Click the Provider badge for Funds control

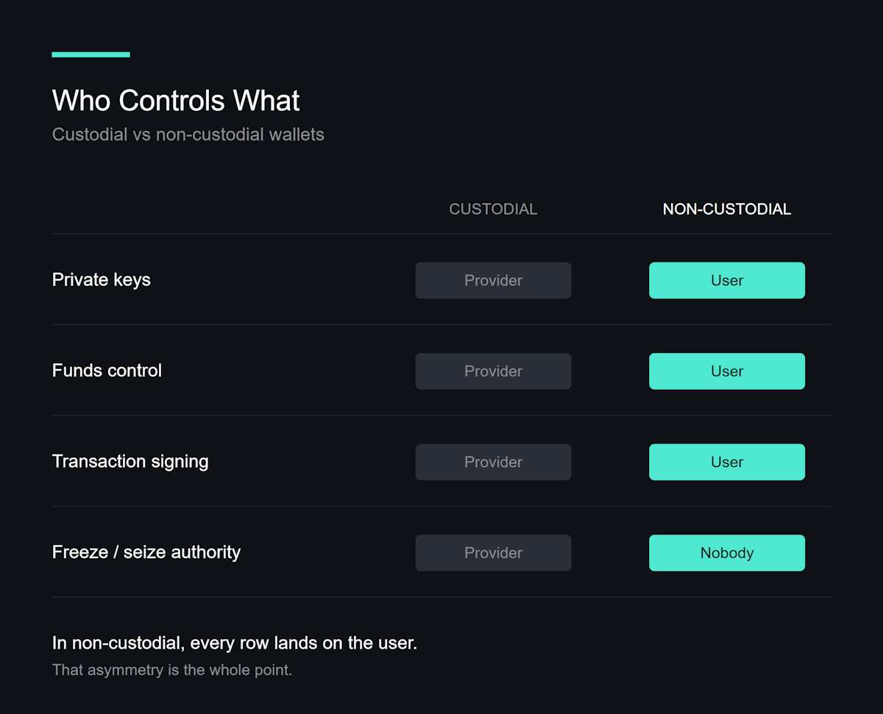pyautogui.click(x=493, y=371)
